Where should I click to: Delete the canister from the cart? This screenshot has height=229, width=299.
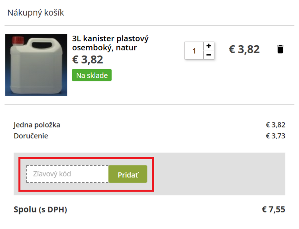(280, 49)
